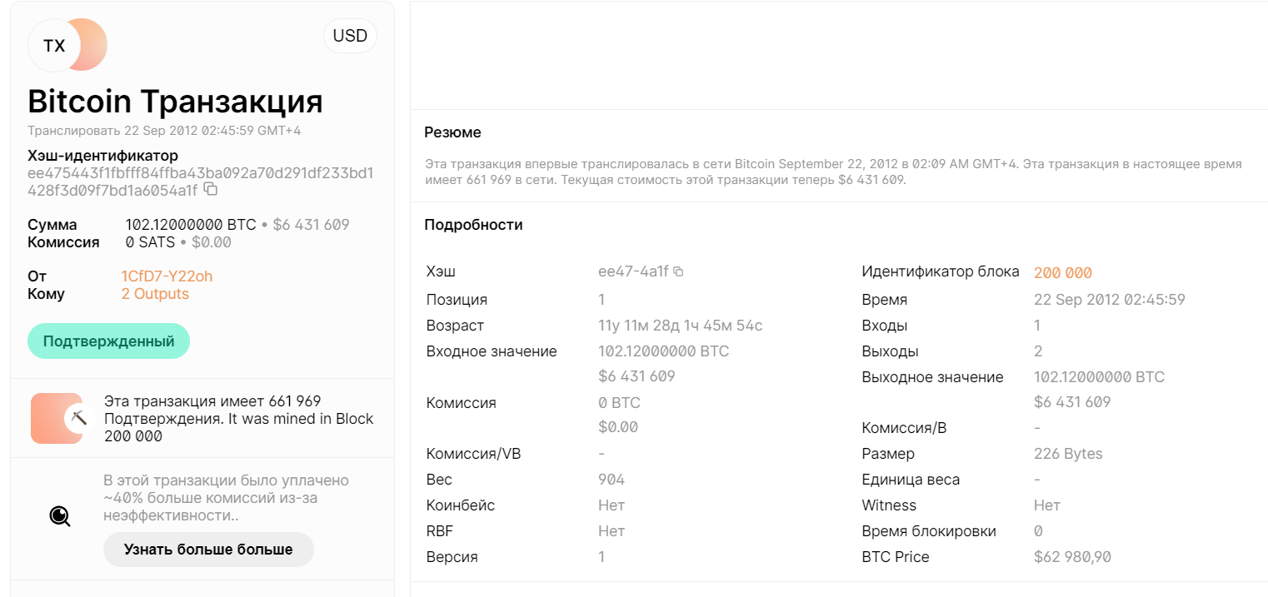Open block 200 000 identifier link
Viewport: 1268px width, 597px height.
1062,273
